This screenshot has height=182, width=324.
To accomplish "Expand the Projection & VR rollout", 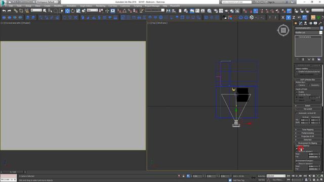I will click(308, 136).
